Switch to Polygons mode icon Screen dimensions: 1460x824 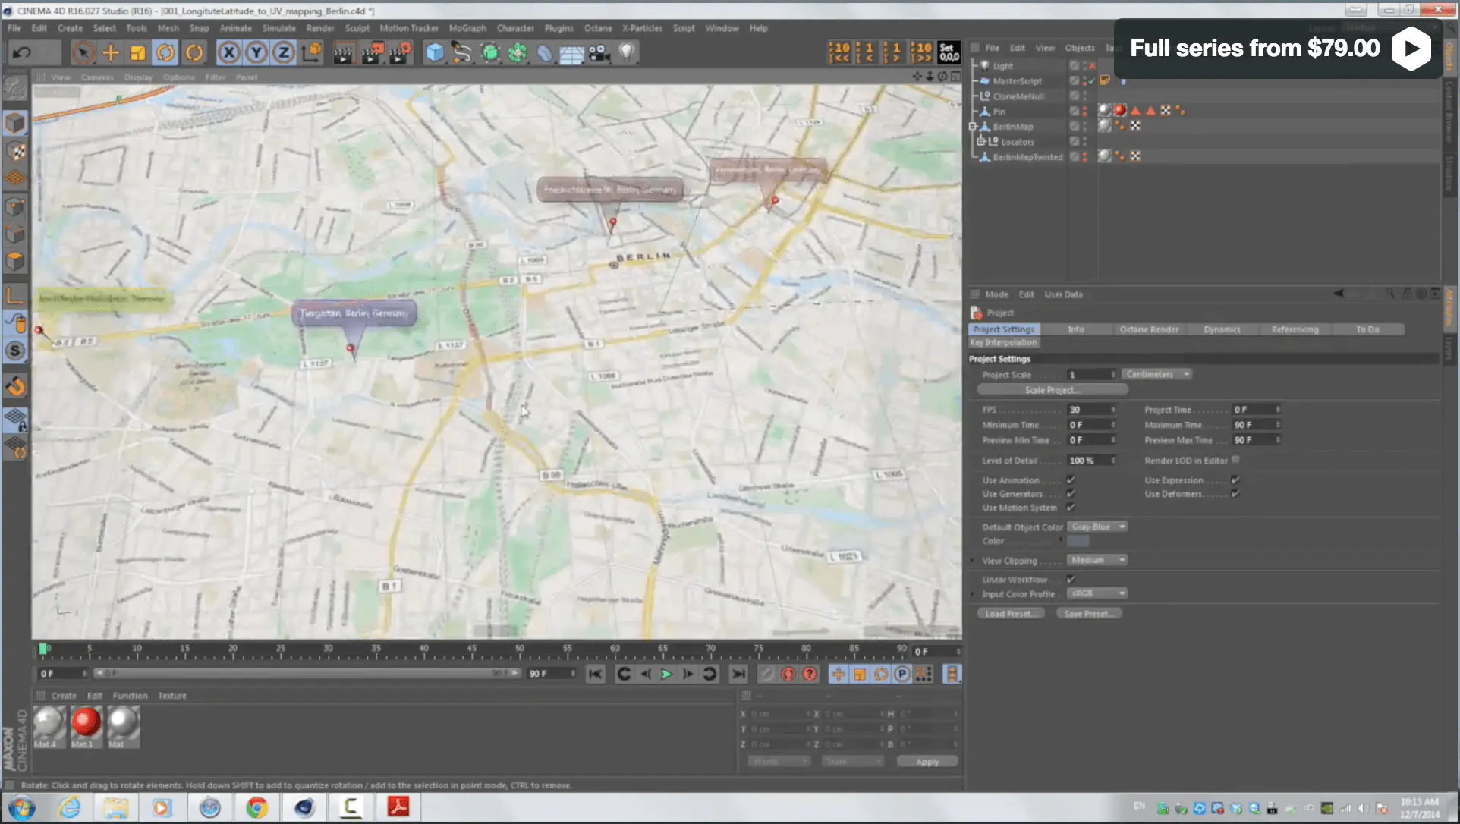[15, 261]
